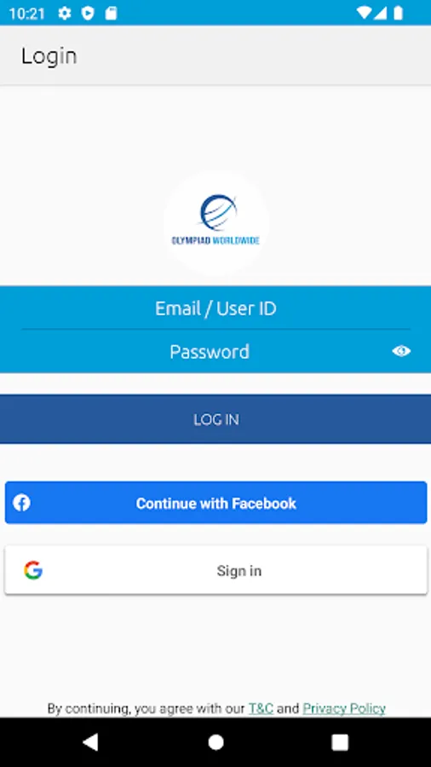Open the T&C link

click(261, 708)
